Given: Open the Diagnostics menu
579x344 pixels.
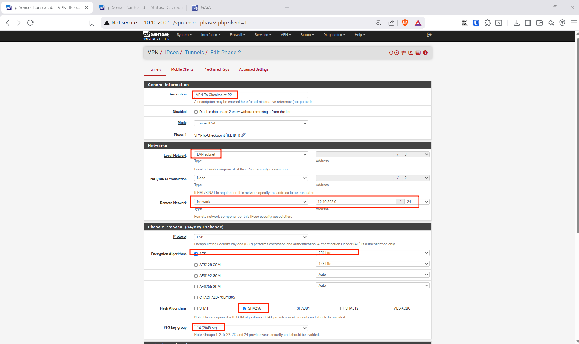Looking at the screenshot, I should (x=334, y=35).
